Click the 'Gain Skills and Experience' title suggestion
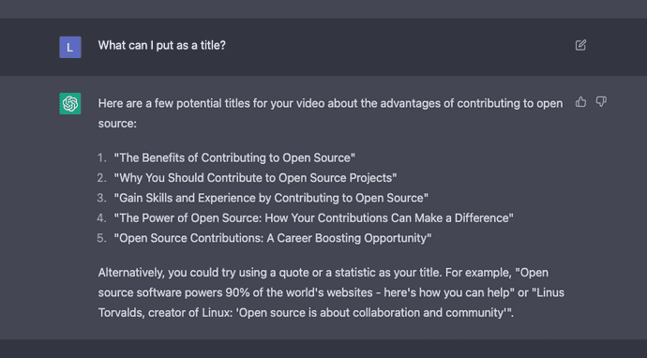The height and width of the screenshot is (358, 647). coord(271,198)
